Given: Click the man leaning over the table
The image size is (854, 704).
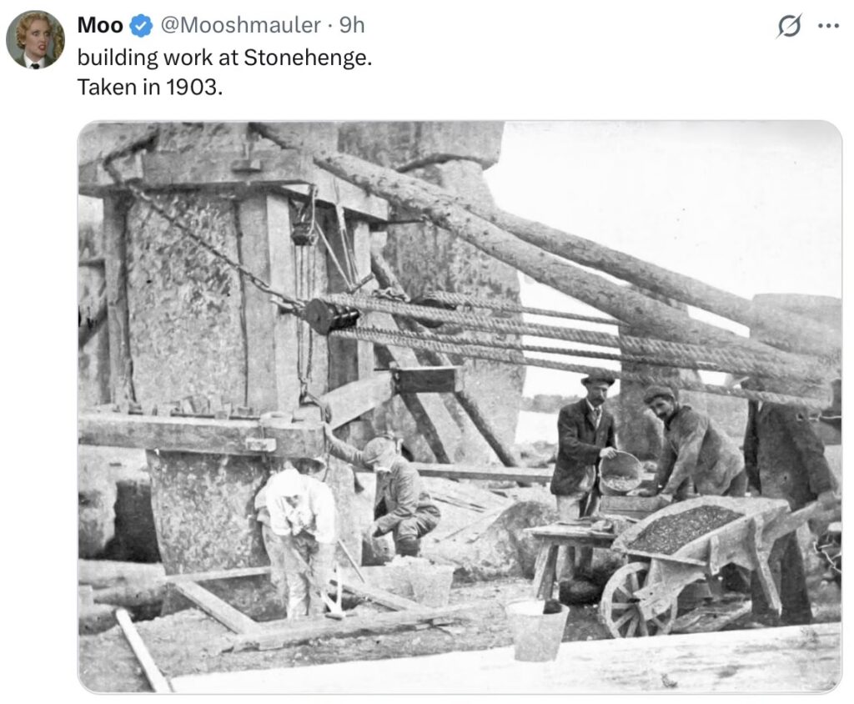Looking at the screenshot, I should (x=693, y=442).
